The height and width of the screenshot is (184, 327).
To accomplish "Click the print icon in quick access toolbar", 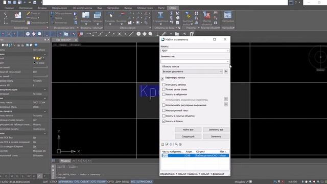I will point(35,3).
